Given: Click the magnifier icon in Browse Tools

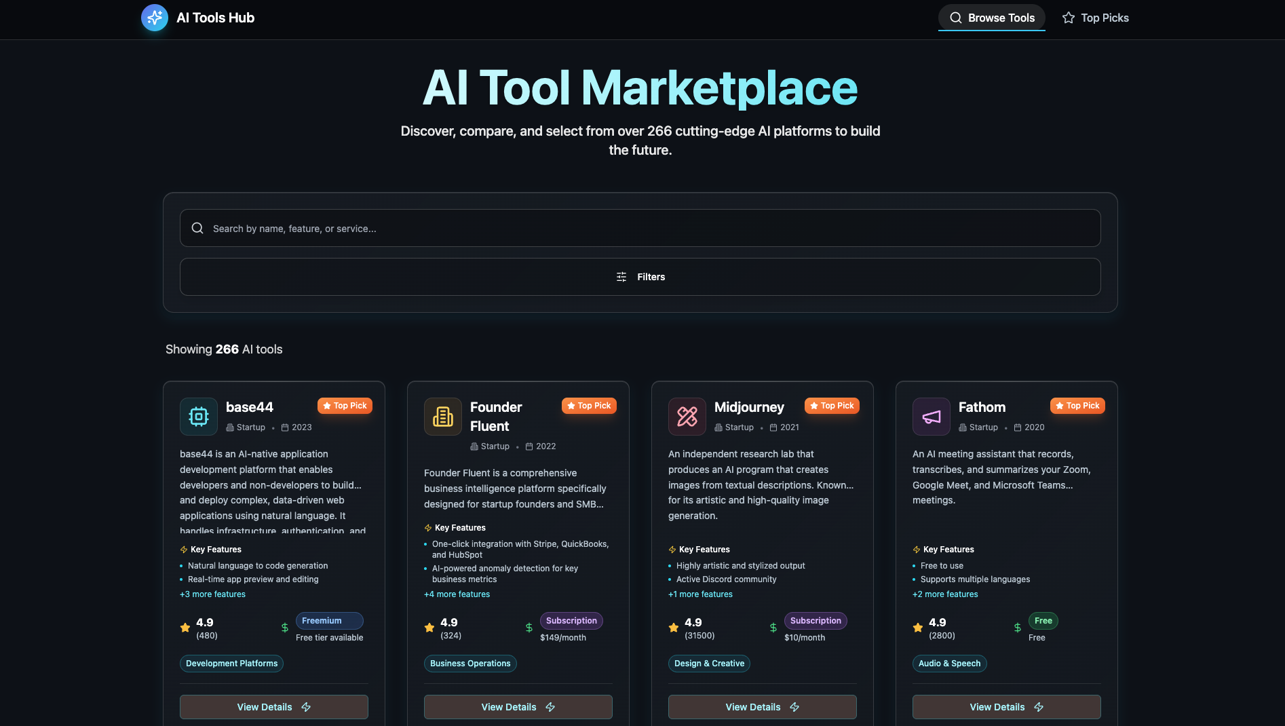Looking at the screenshot, I should (x=955, y=18).
